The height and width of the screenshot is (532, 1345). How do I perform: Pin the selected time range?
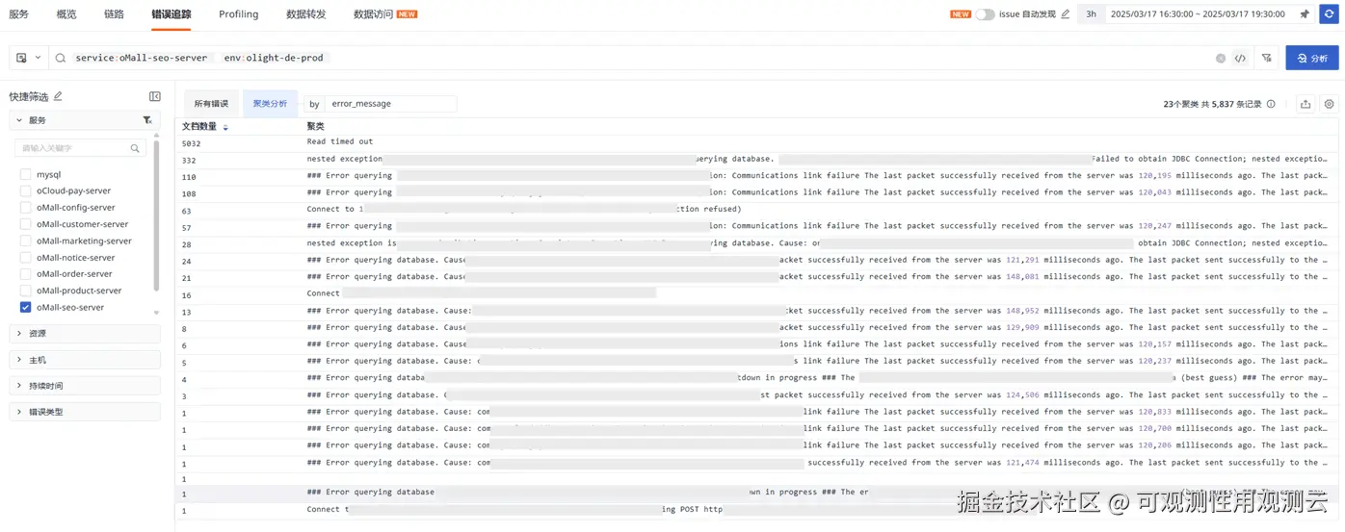pos(1305,14)
